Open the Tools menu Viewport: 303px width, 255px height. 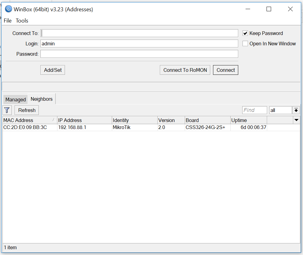pos(22,20)
